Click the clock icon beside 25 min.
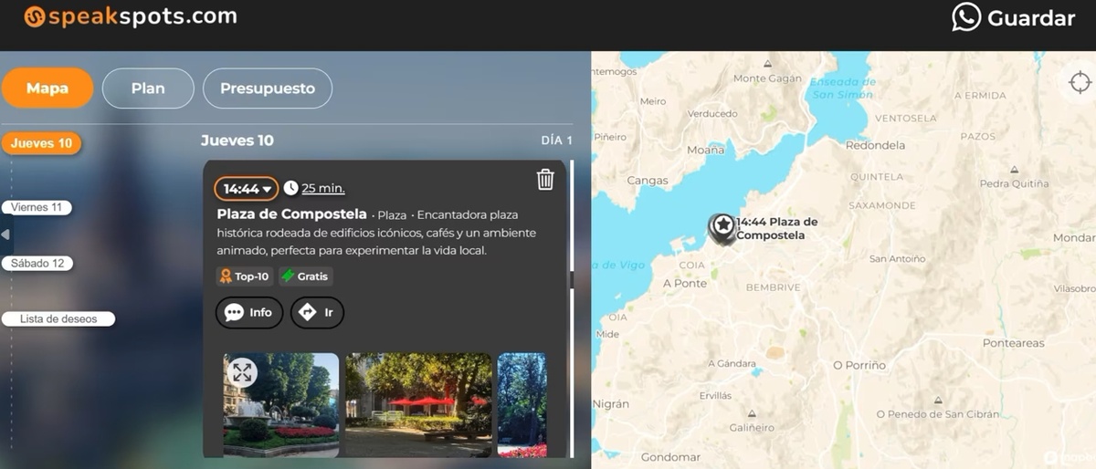Image resolution: width=1096 pixels, height=469 pixels. (x=290, y=188)
